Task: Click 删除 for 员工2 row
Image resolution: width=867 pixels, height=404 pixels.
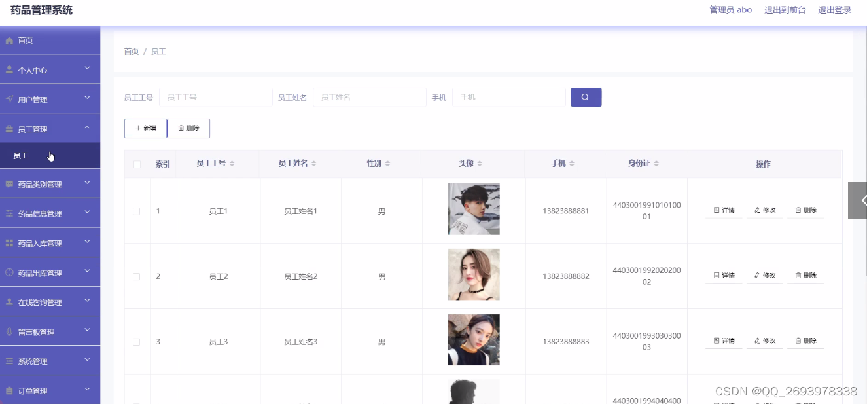Action: 805,276
